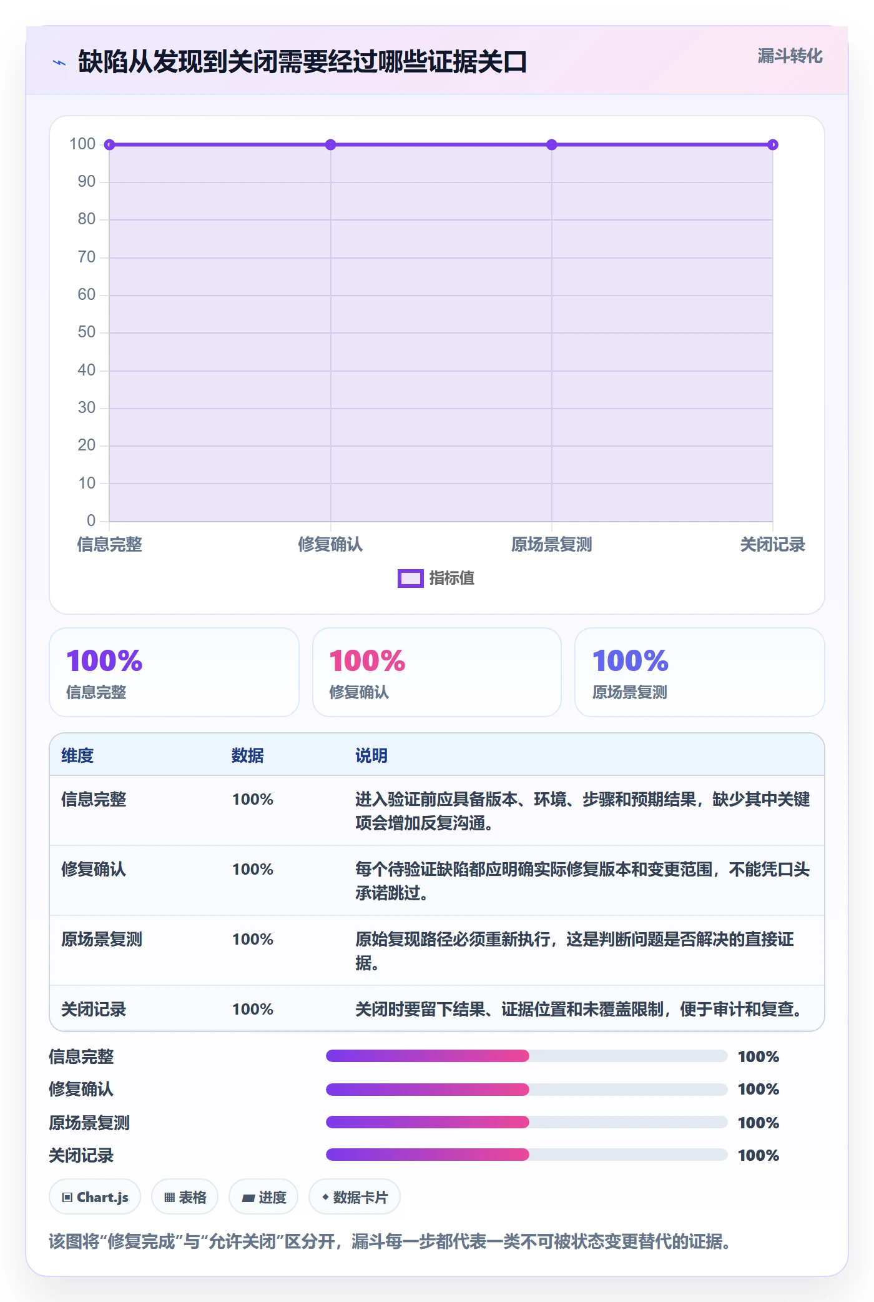
Task: Select the 修复确认 cell in the table
Action: coord(94,870)
